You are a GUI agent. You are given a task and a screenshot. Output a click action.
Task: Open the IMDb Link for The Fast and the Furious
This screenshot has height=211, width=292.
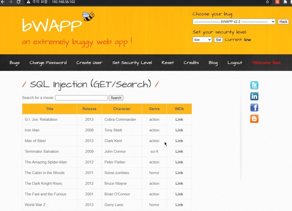[x=179, y=194]
